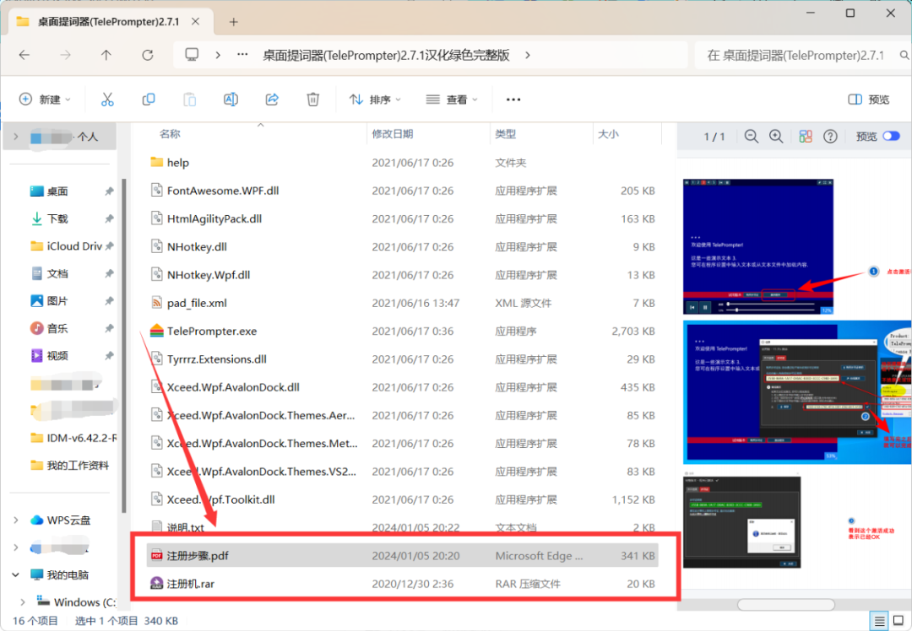Click the Copy icon in toolbar
The height and width of the screenshot is (631, 912).
pos(149,100)
